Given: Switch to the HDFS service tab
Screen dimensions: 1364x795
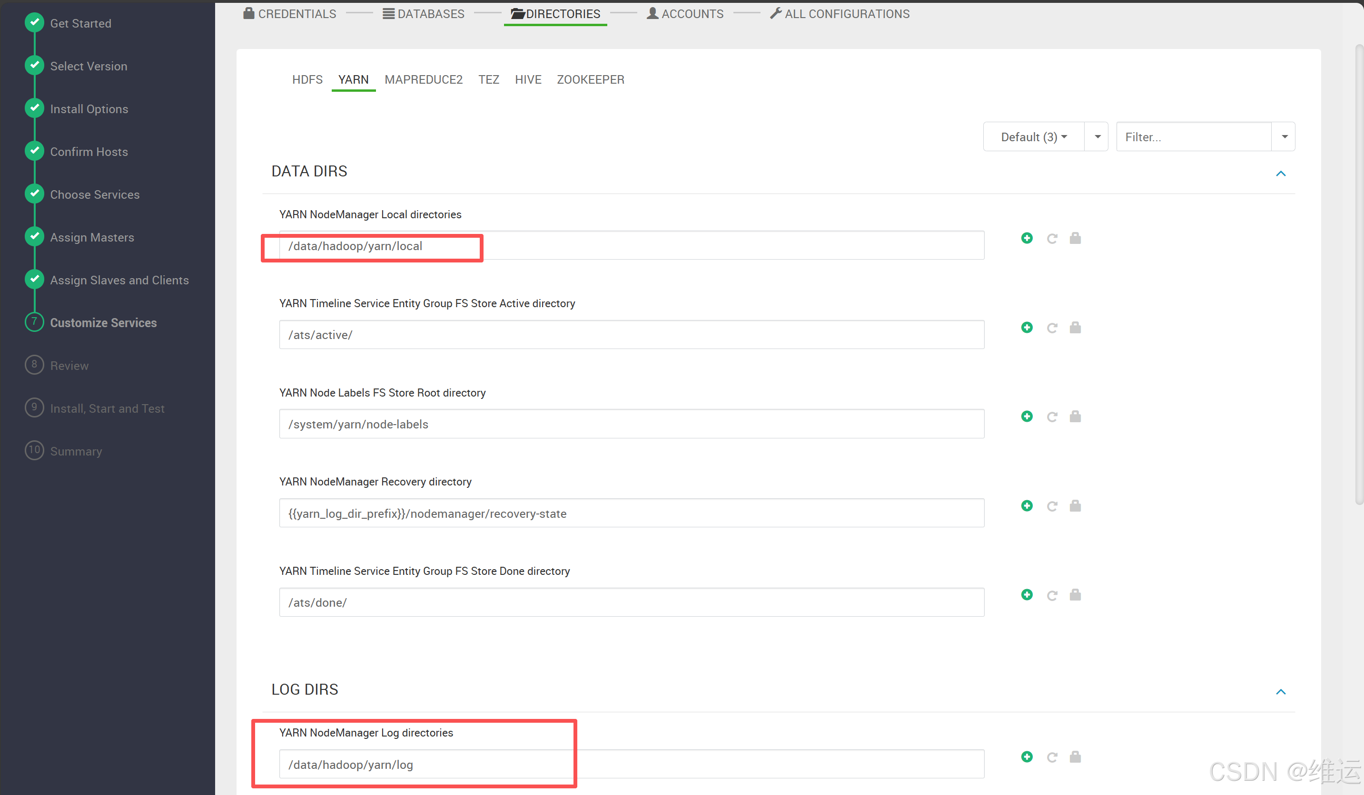Looking at the screenshot, I should [307, 79].
